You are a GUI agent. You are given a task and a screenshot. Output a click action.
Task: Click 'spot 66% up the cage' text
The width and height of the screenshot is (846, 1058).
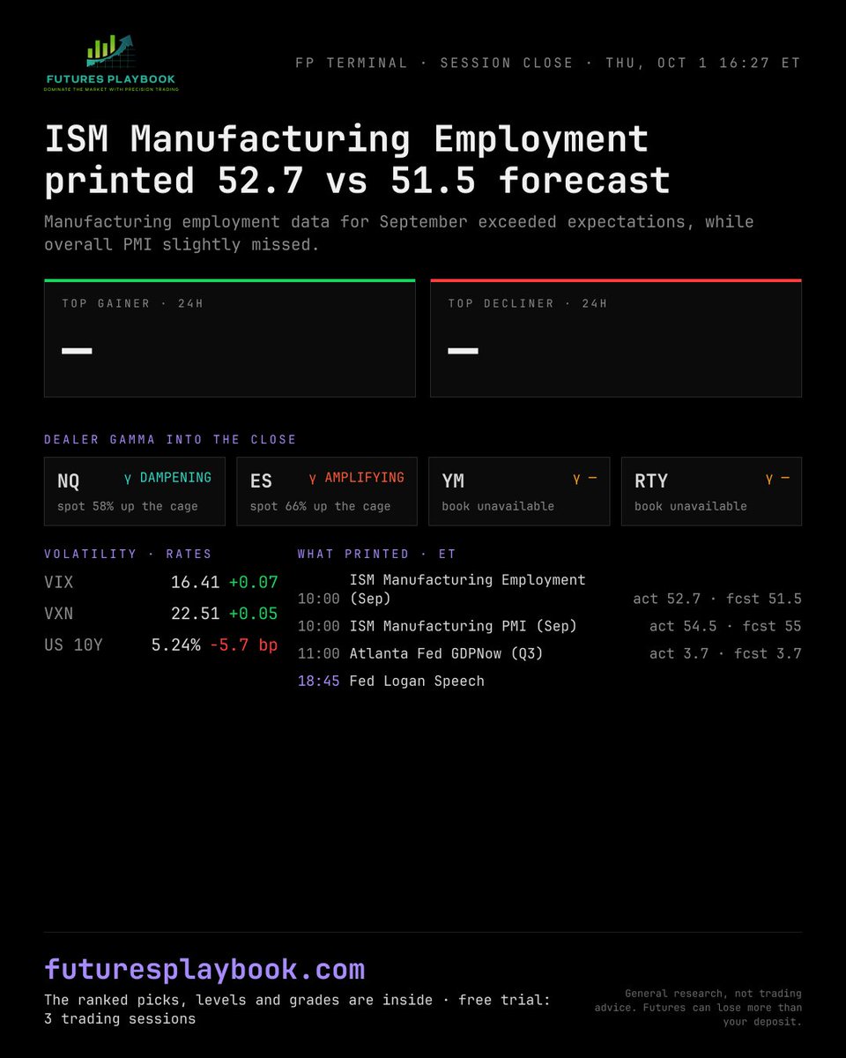(320, 506)
